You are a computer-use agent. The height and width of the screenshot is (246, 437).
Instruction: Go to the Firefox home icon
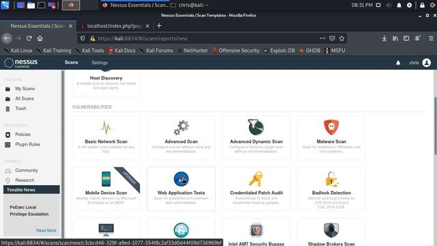(x=40, y=38)
